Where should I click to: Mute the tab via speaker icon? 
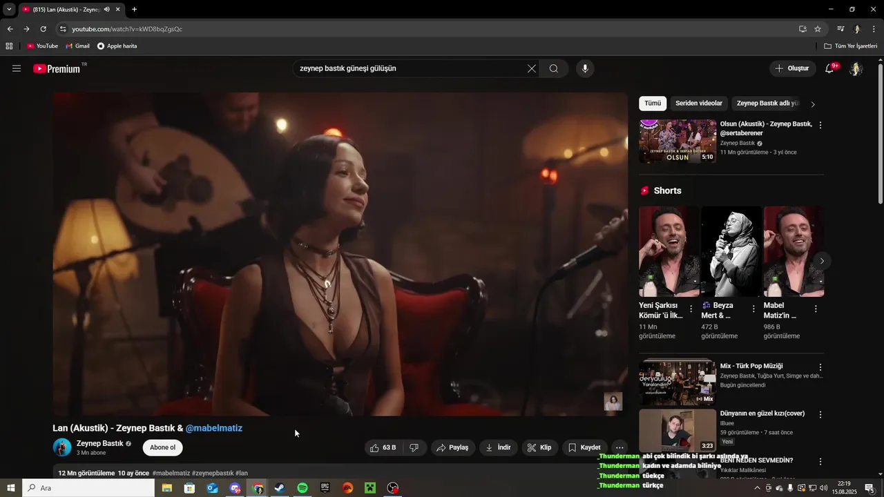point(106,10)
